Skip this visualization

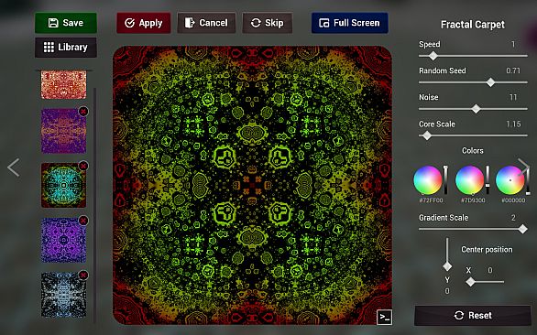click(x=268, y=23)
